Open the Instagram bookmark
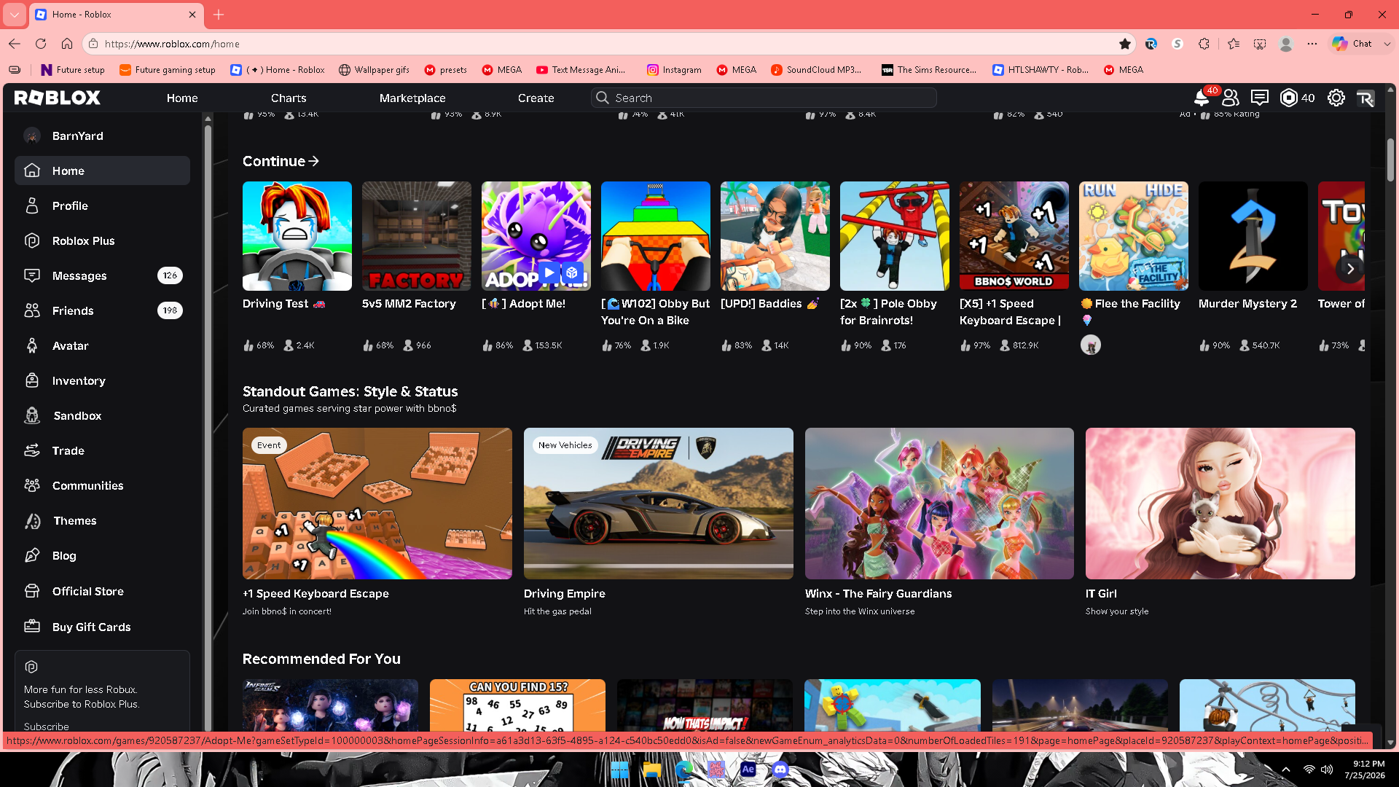 (x=674, y=70)
